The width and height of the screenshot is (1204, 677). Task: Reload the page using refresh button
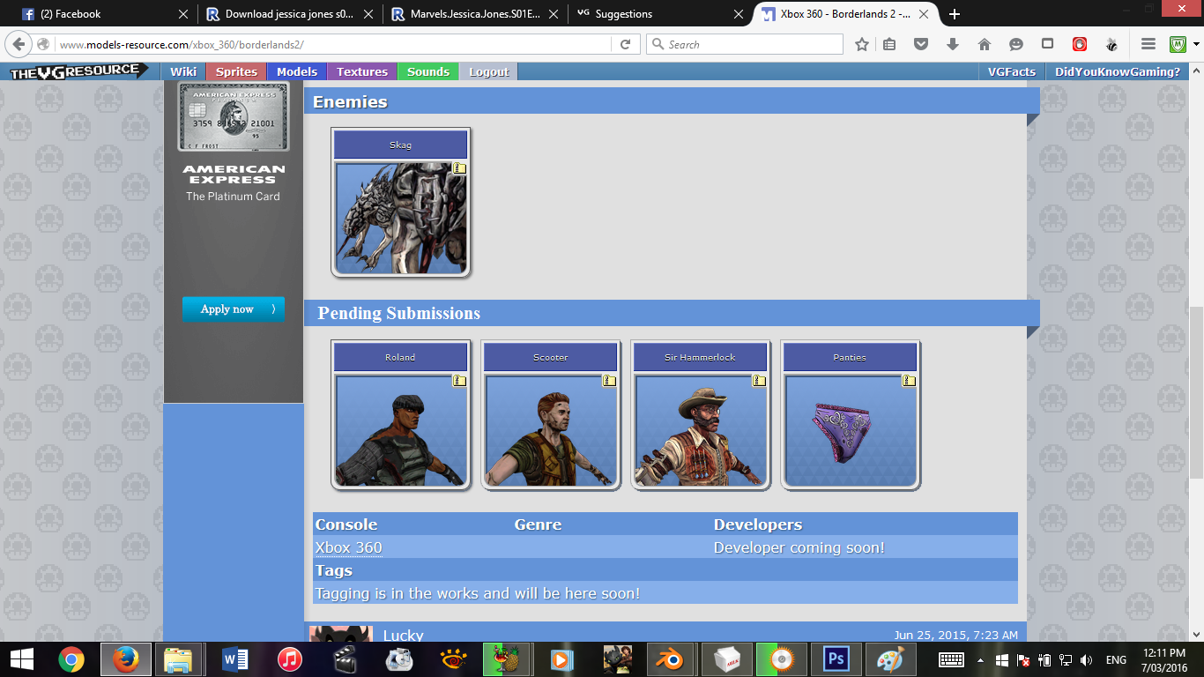click(x=625, y=44)
